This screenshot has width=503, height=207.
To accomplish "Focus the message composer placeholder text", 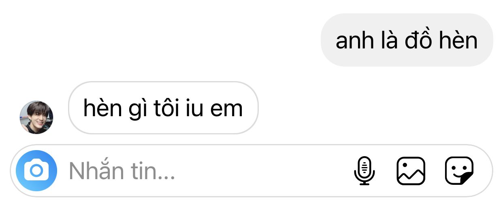I will coord(122,171).
